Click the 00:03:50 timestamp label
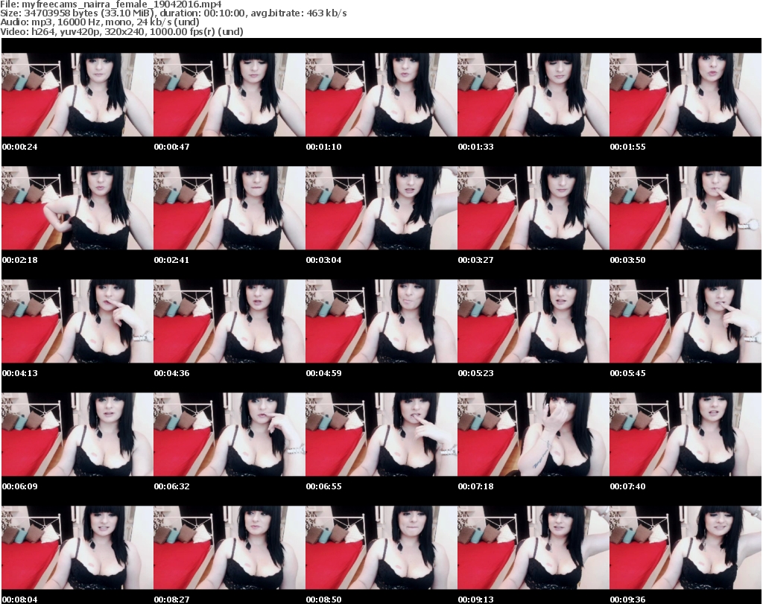 coord(627,260)
